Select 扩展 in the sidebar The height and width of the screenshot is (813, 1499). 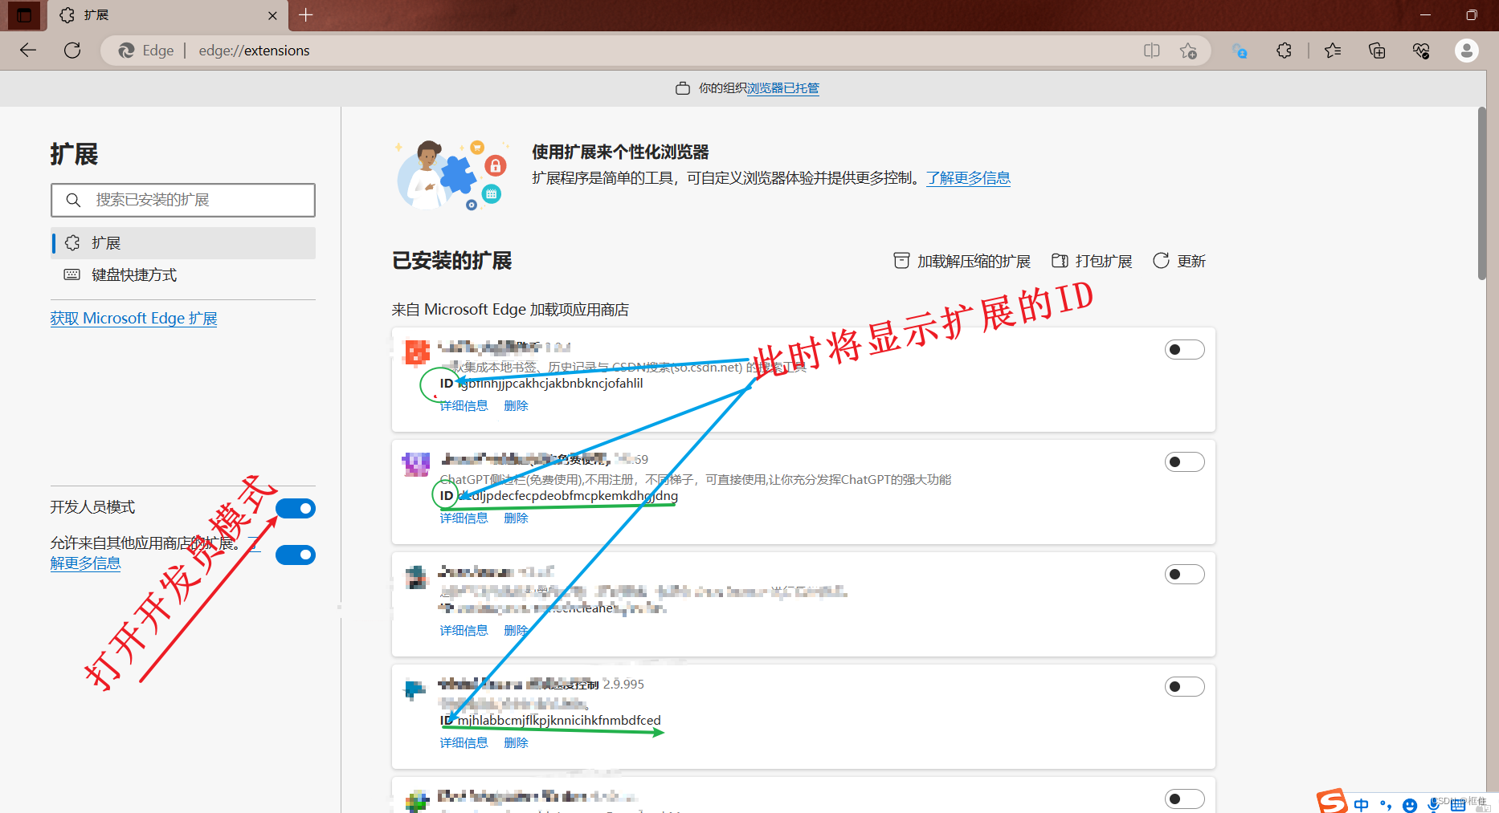point(183,243)
